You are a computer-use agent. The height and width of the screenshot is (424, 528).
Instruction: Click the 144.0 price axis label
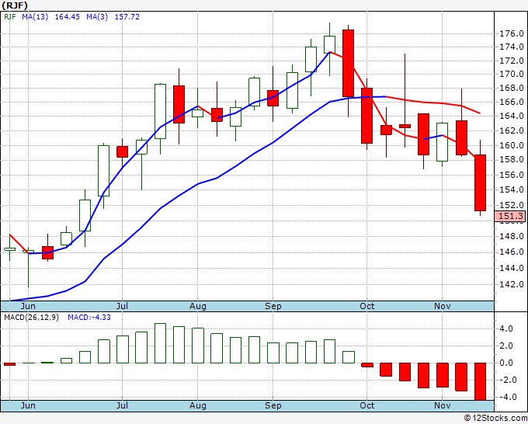point(511,268)
